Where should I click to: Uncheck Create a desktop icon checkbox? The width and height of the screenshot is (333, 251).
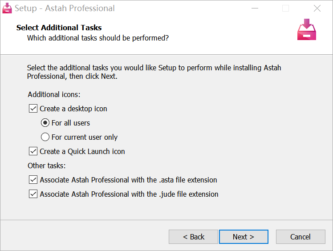[x=33, y=109]
